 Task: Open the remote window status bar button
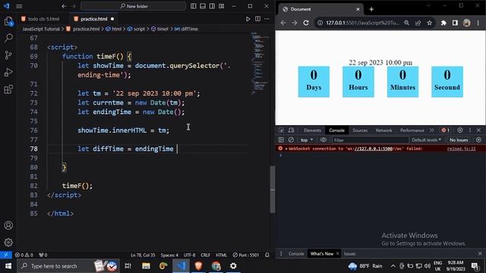click(6, 255)
